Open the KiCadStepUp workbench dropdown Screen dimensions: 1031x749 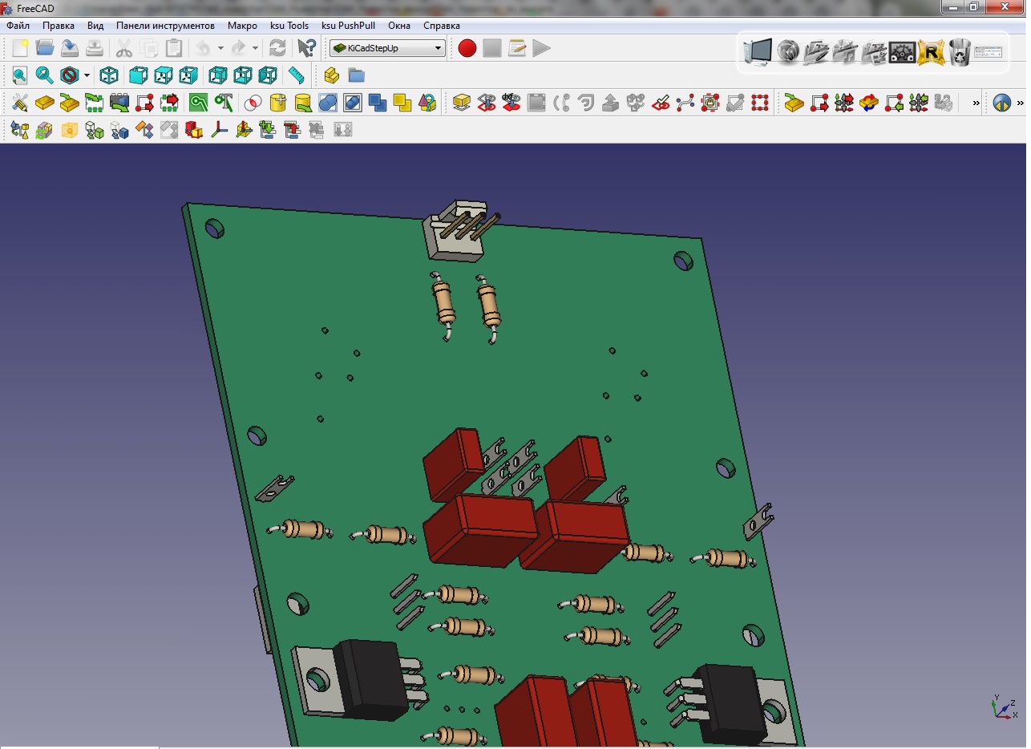[x=387, y=48]
